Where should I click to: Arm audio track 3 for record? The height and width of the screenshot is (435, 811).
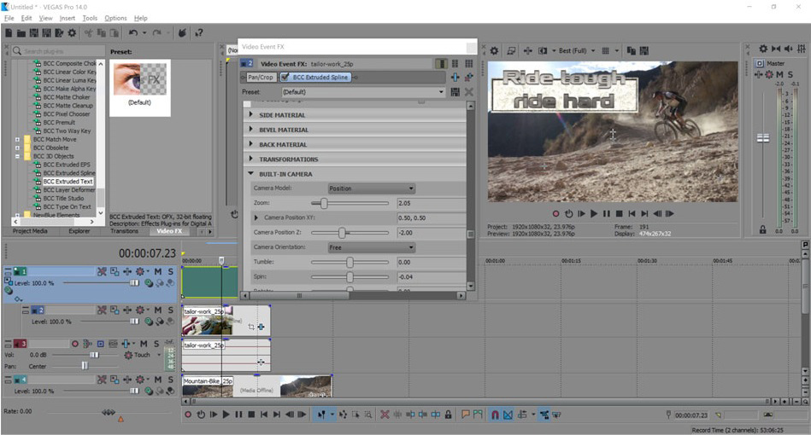[75, 344]
